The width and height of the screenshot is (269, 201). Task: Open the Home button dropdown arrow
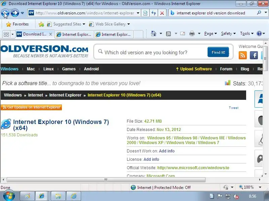pyautogui.click(x=161, y=33)
